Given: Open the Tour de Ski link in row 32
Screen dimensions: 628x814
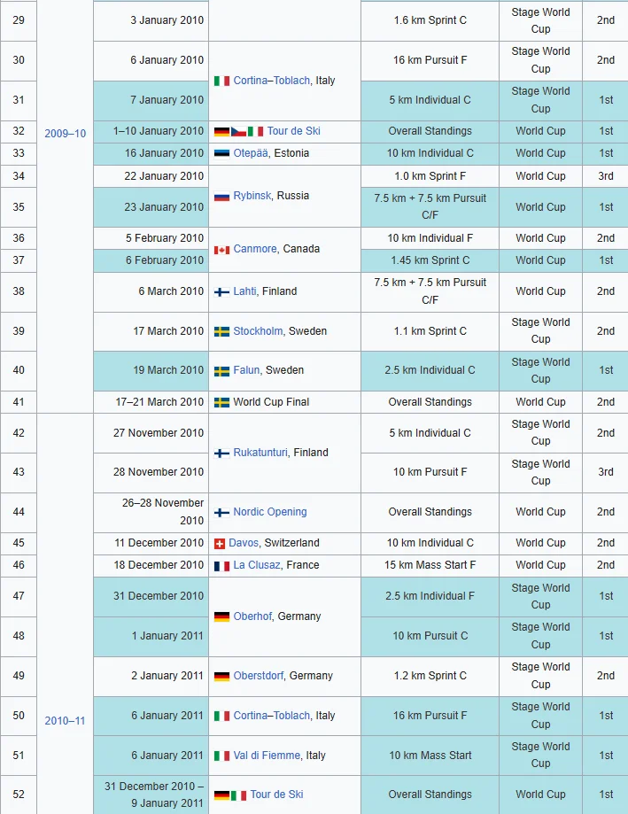Looking at the screenshot, I should click(294, 131).
